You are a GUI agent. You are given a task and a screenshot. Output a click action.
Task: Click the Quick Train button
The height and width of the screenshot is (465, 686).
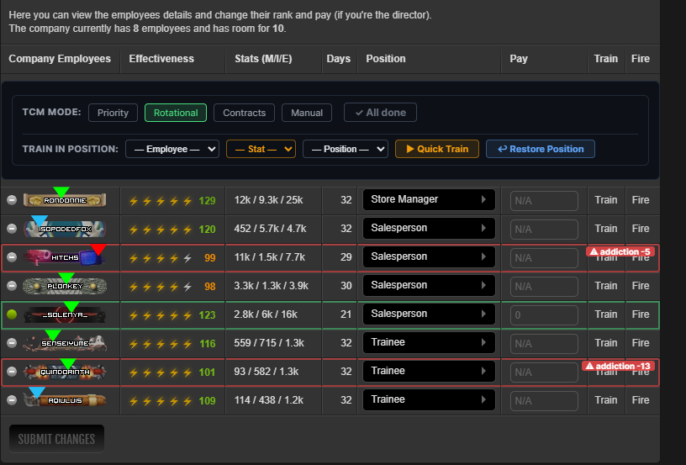(437, 149)
